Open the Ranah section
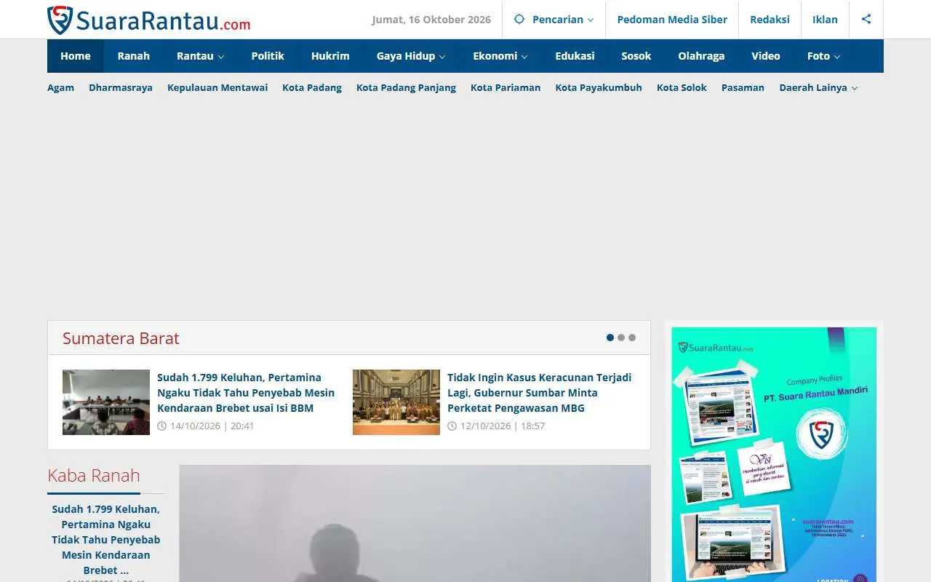The image size is (931, 582). tap(134, 56)
